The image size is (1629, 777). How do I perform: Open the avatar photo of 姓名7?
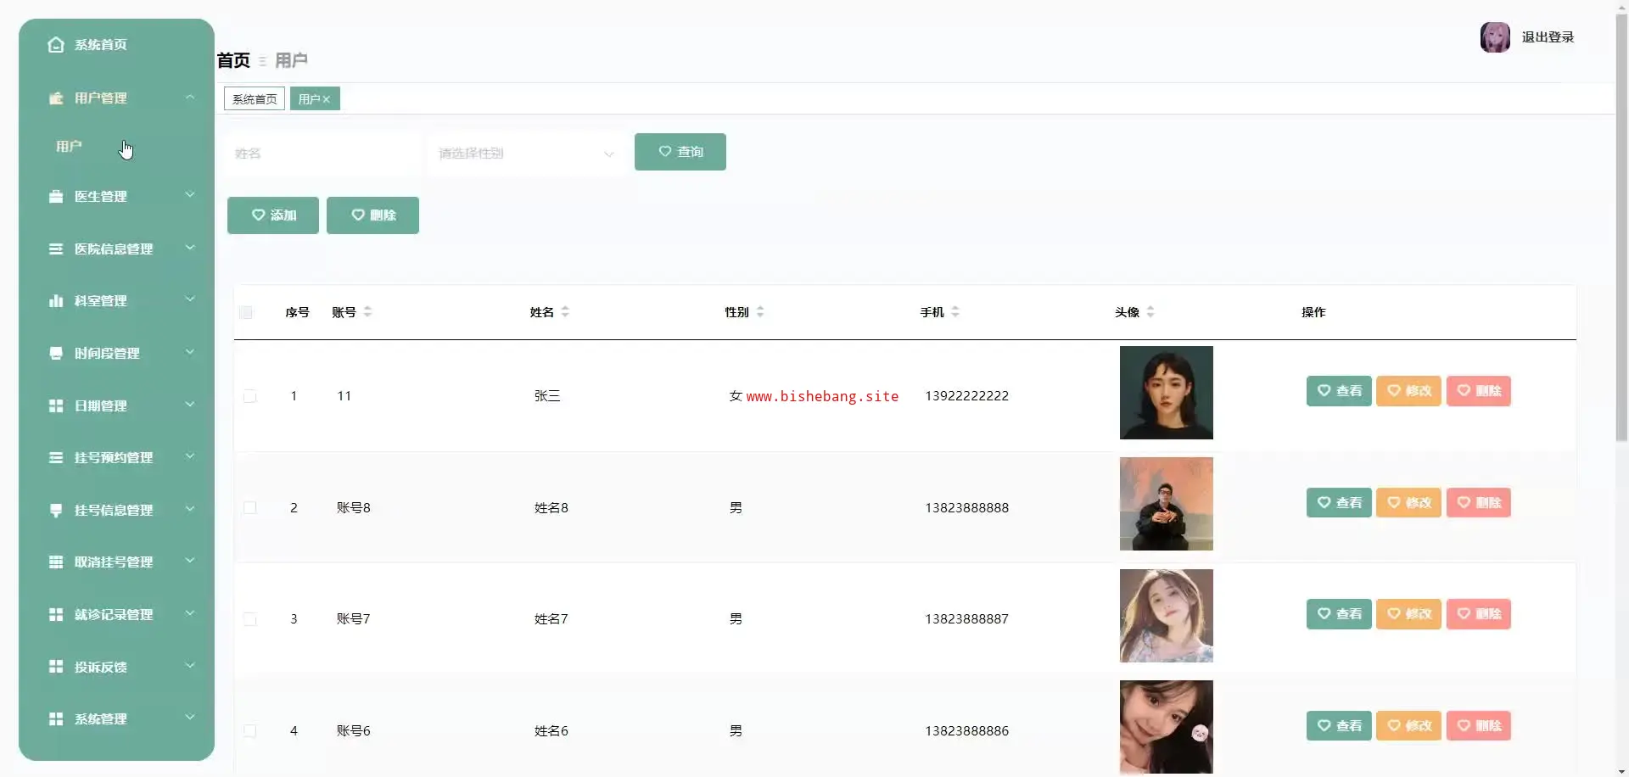pyautogui.click(x=1167, y=616)
